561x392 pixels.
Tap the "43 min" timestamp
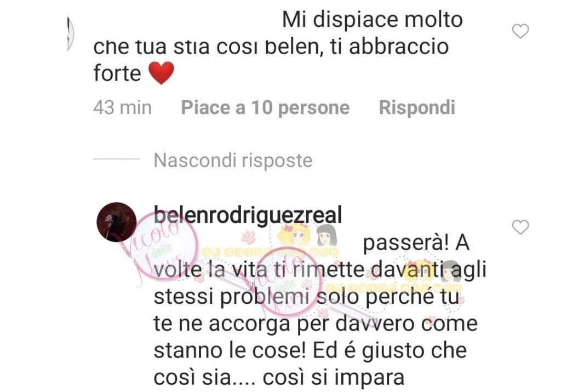(x=122, y=107)
